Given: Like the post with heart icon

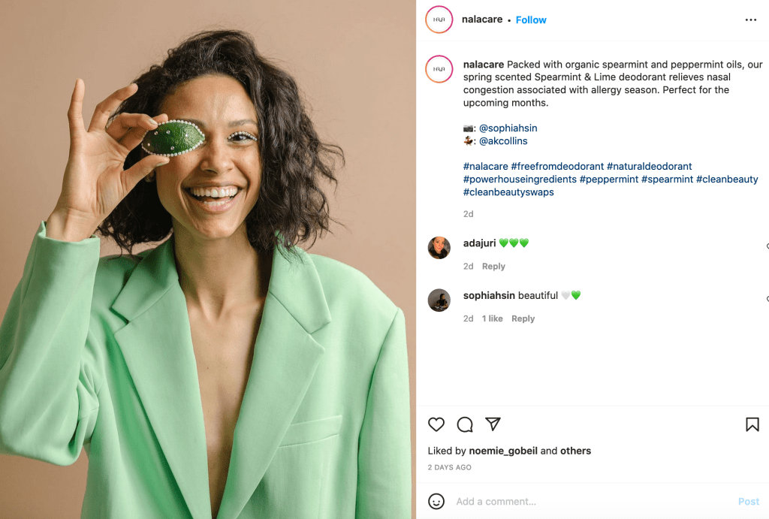Looking at the screenshot, I should pos(436,424).
